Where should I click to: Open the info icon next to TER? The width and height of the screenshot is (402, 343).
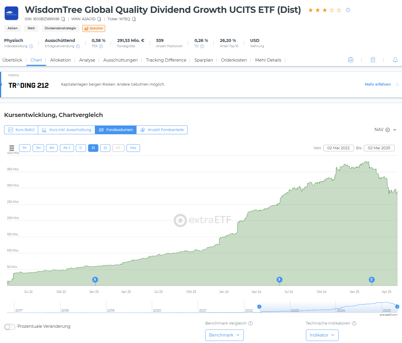click(101, 46)
